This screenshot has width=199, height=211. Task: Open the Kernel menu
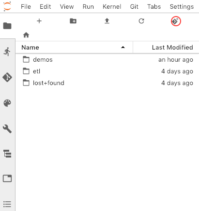click(x=112, y=7)
